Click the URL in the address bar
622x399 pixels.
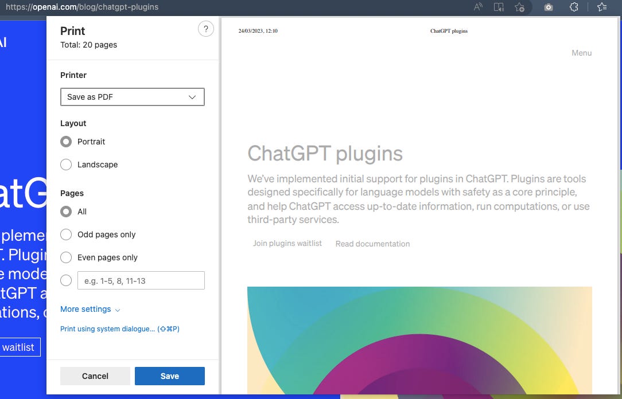[x=82, y=7]
